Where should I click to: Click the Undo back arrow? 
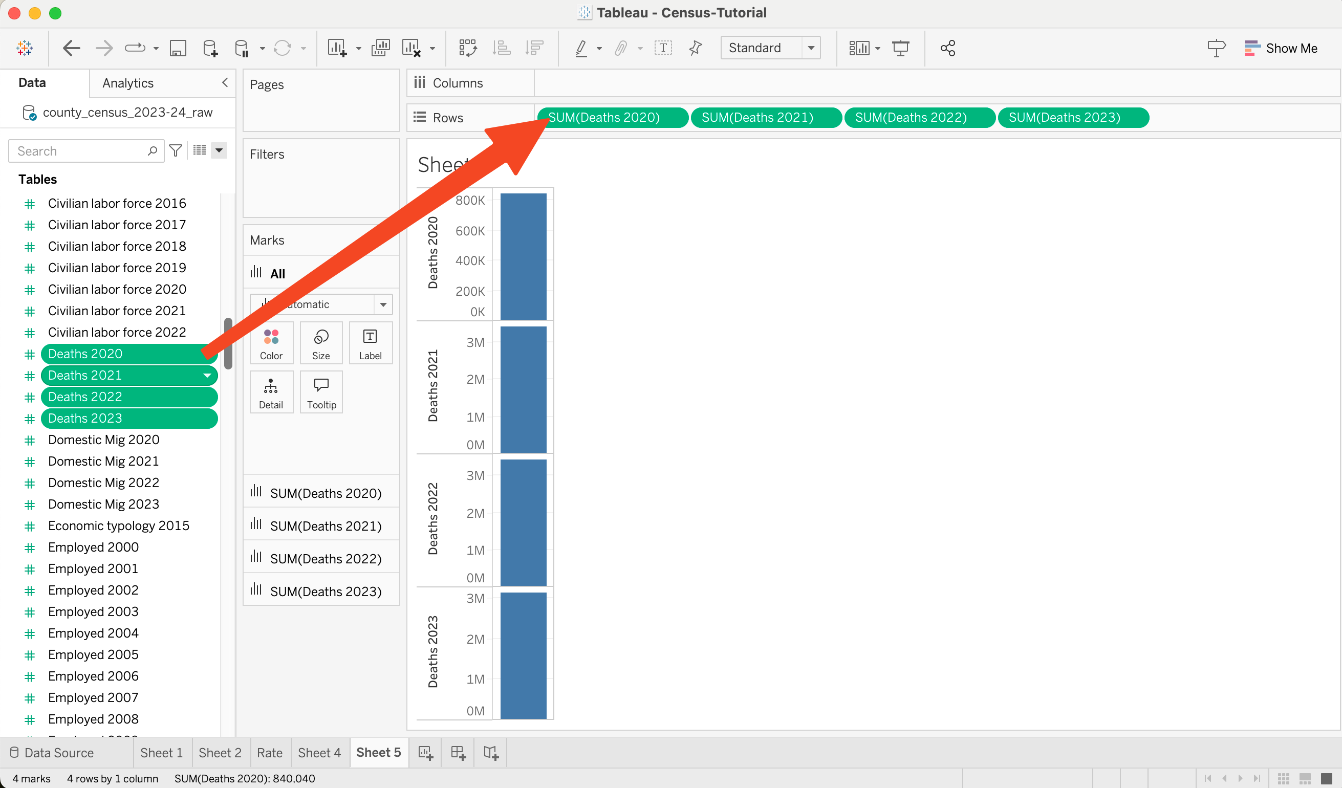(71, 48)
